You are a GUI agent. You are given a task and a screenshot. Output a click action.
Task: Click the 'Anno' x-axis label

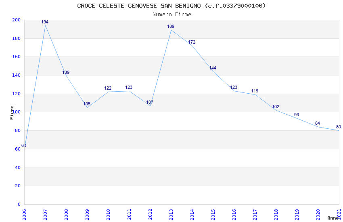point(333,218)
